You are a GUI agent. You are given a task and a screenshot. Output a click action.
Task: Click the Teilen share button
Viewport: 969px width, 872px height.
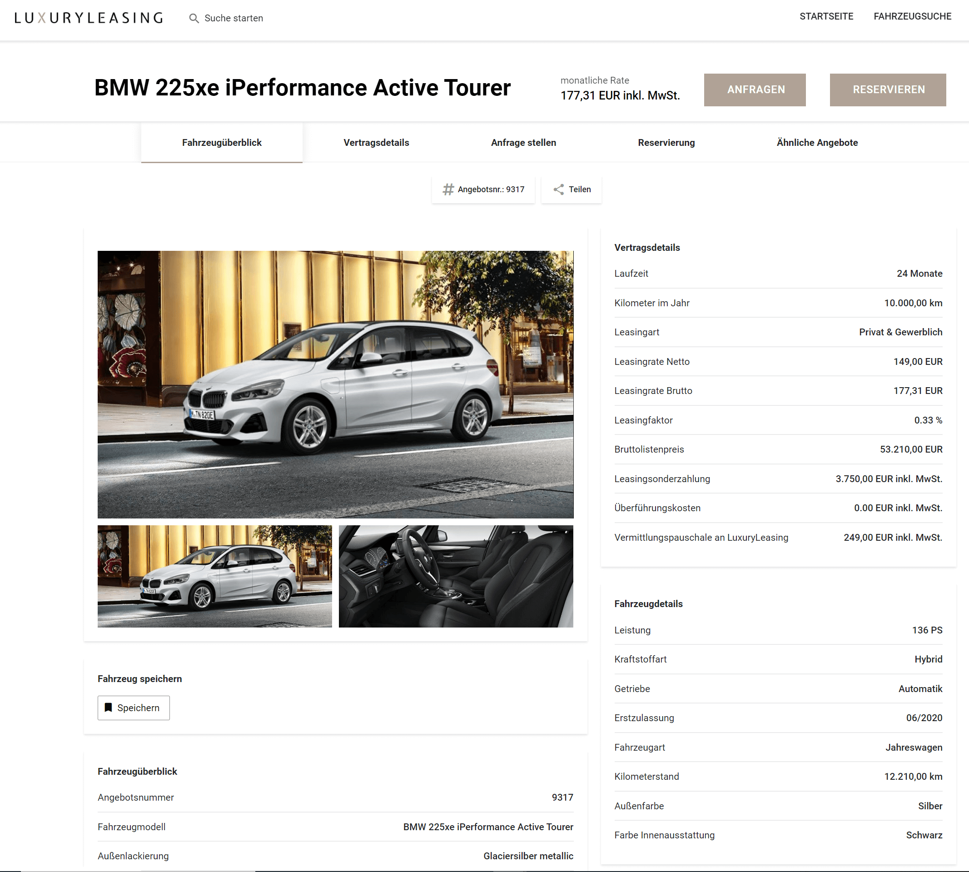pyautogui.click(x=571, y=189)
